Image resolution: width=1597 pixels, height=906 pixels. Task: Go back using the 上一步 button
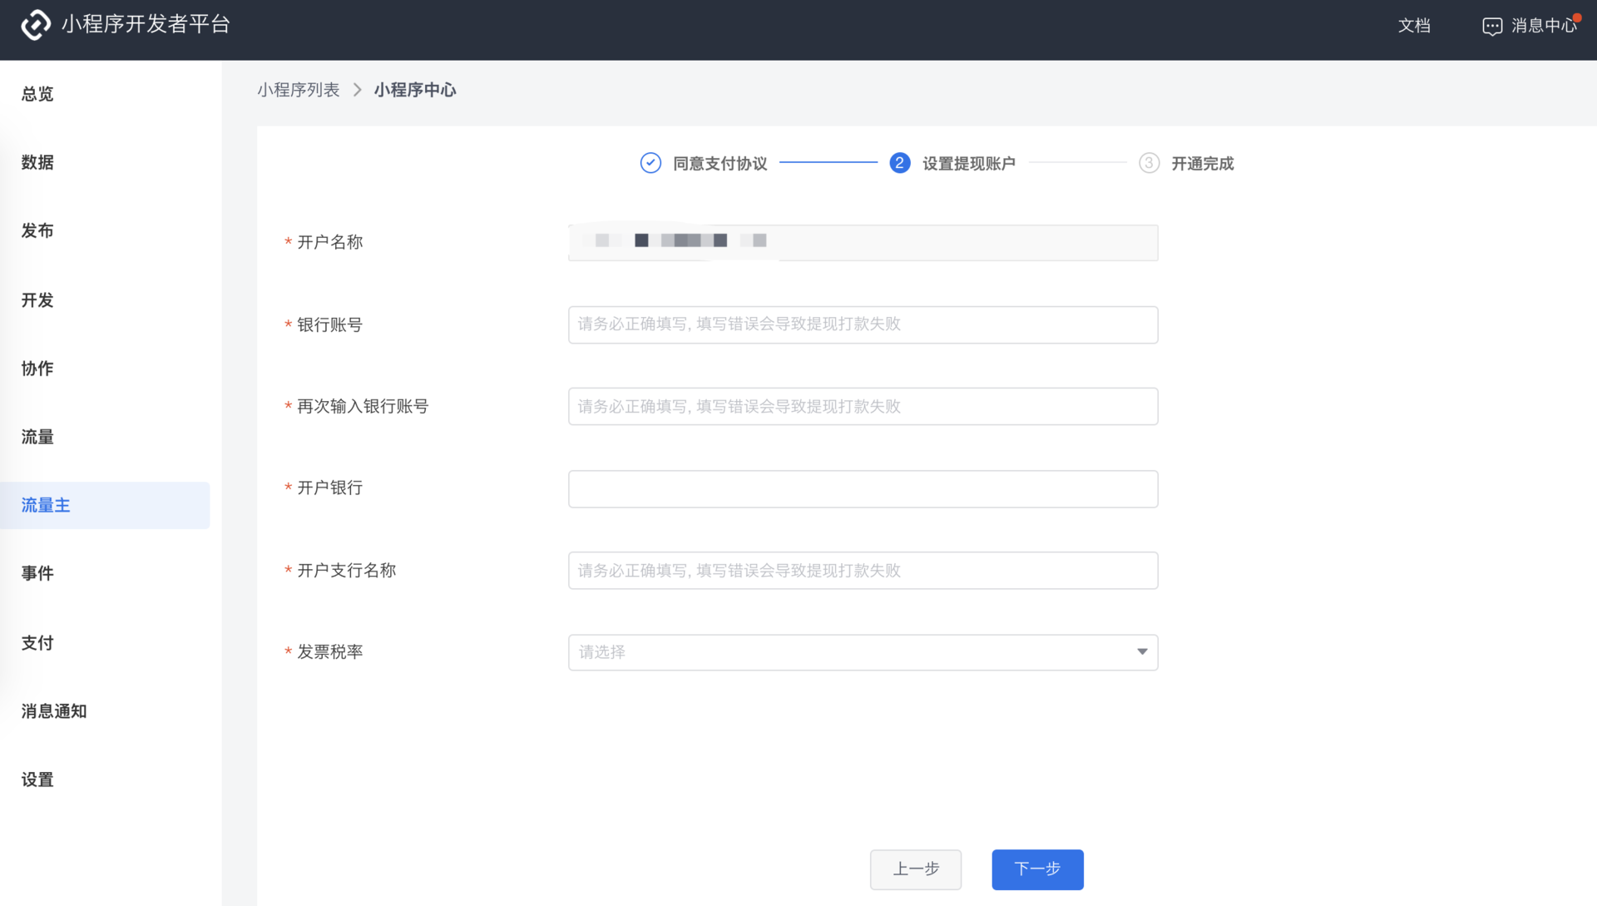(x=915, y=869)
